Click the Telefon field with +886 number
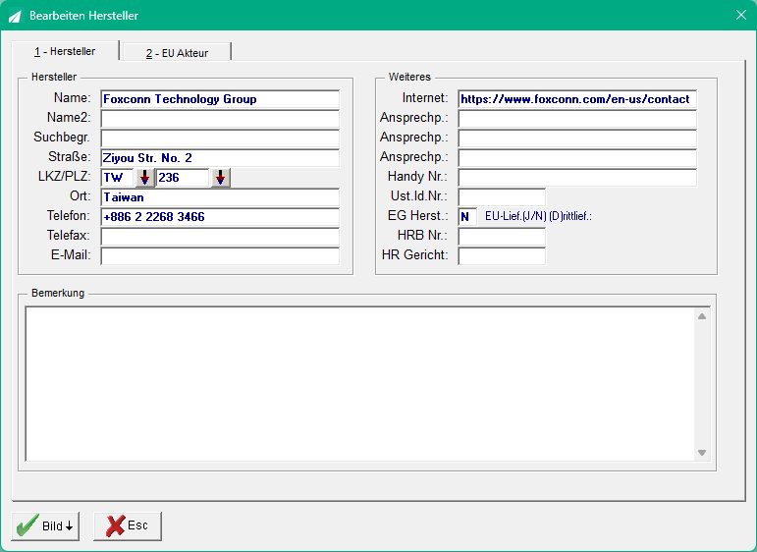The image size is (757, 552). (220, 217)
